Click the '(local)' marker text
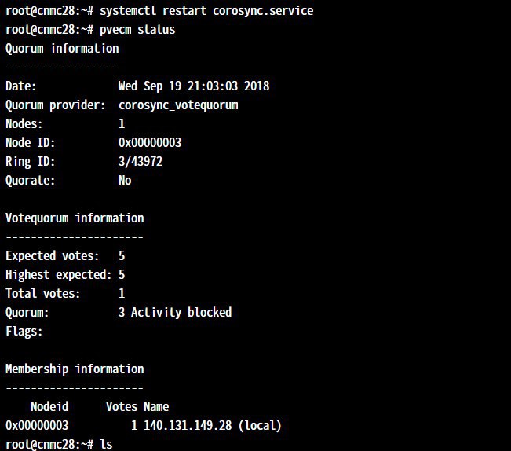The height and width of the screenshot is (451, 511). point(260,426)
